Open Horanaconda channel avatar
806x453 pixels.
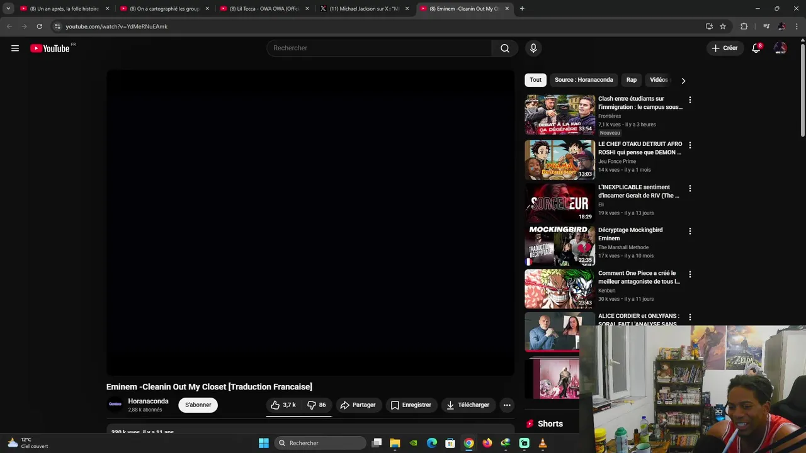pos(115,405)
